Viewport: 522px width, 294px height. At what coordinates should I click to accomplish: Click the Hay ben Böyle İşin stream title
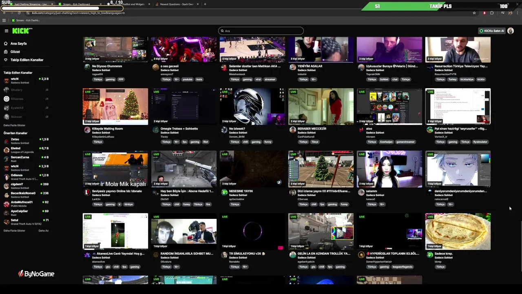(x=187, y=191)
